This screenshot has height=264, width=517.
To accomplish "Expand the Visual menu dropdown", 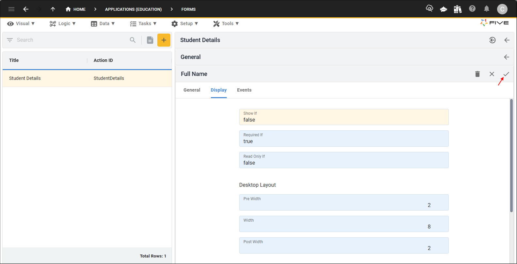I will click(x=21, y=23).
